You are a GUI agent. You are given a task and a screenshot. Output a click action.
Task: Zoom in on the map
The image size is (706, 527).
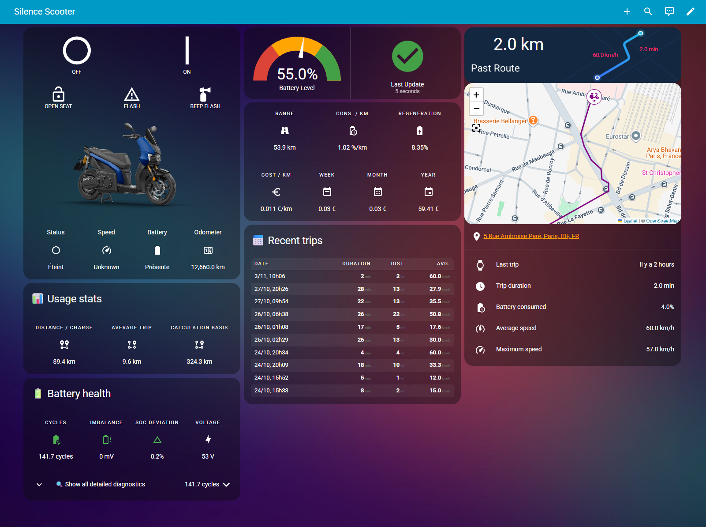[476, 95]
